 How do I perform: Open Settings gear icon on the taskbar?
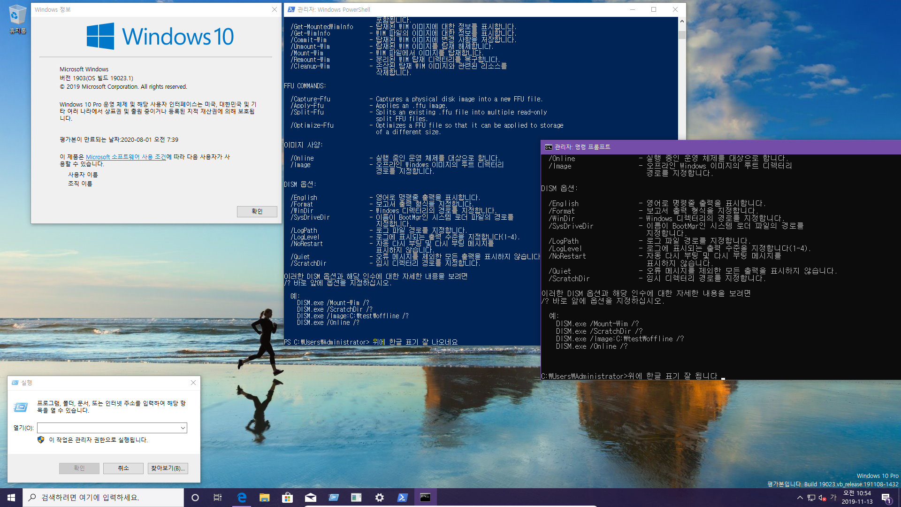(379, 498)
